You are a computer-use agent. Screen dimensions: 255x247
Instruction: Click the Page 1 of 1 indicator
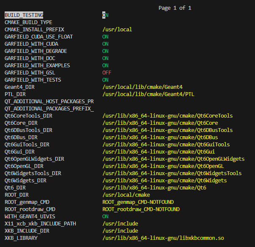[x=175, y=8]
